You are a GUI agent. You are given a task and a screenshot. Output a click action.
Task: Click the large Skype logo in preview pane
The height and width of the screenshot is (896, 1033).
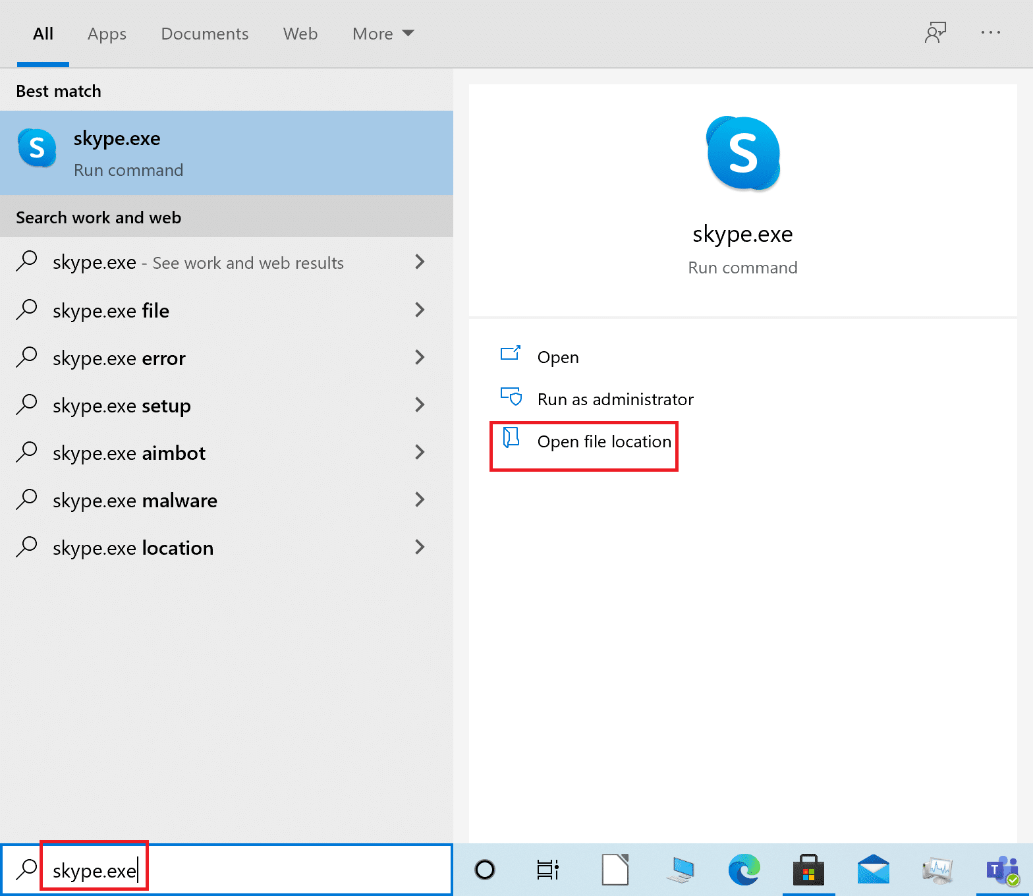[x=742, y=154]
